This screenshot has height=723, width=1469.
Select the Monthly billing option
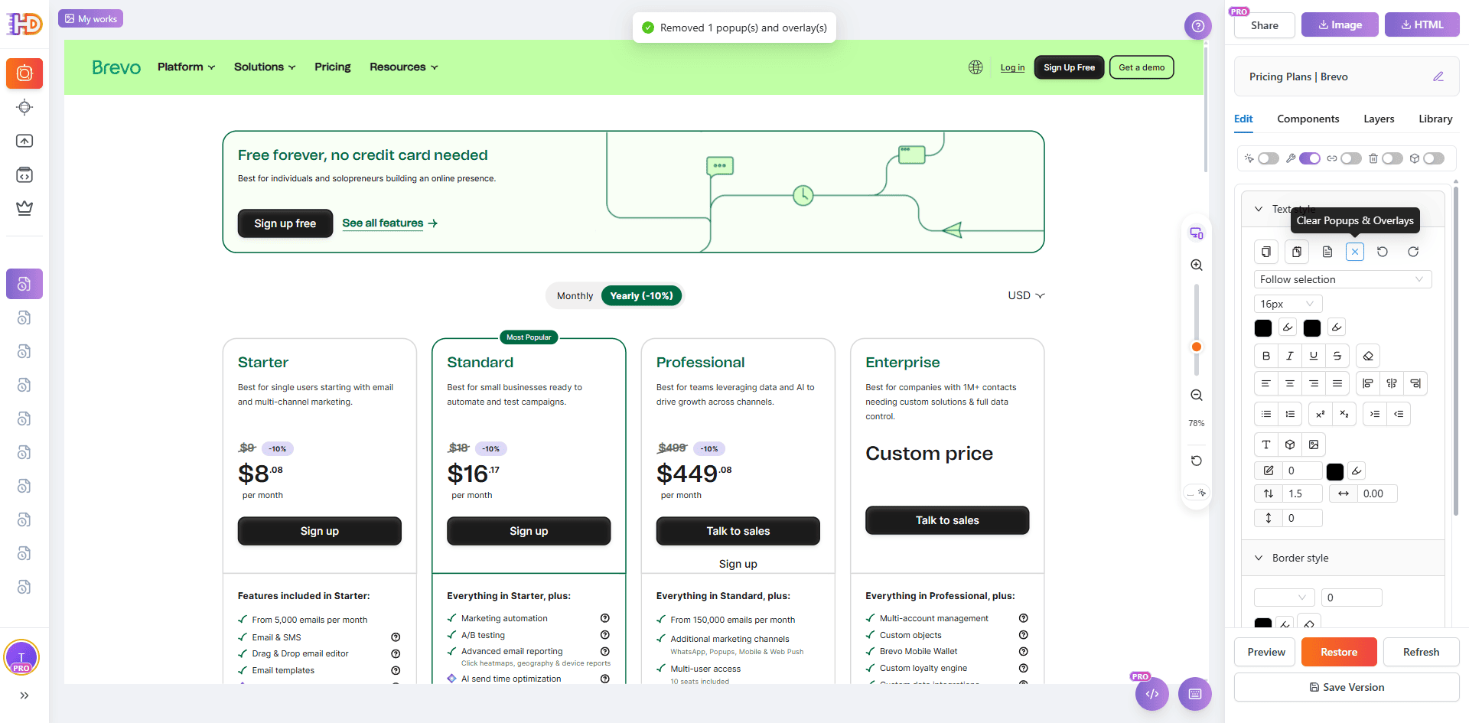574,295
